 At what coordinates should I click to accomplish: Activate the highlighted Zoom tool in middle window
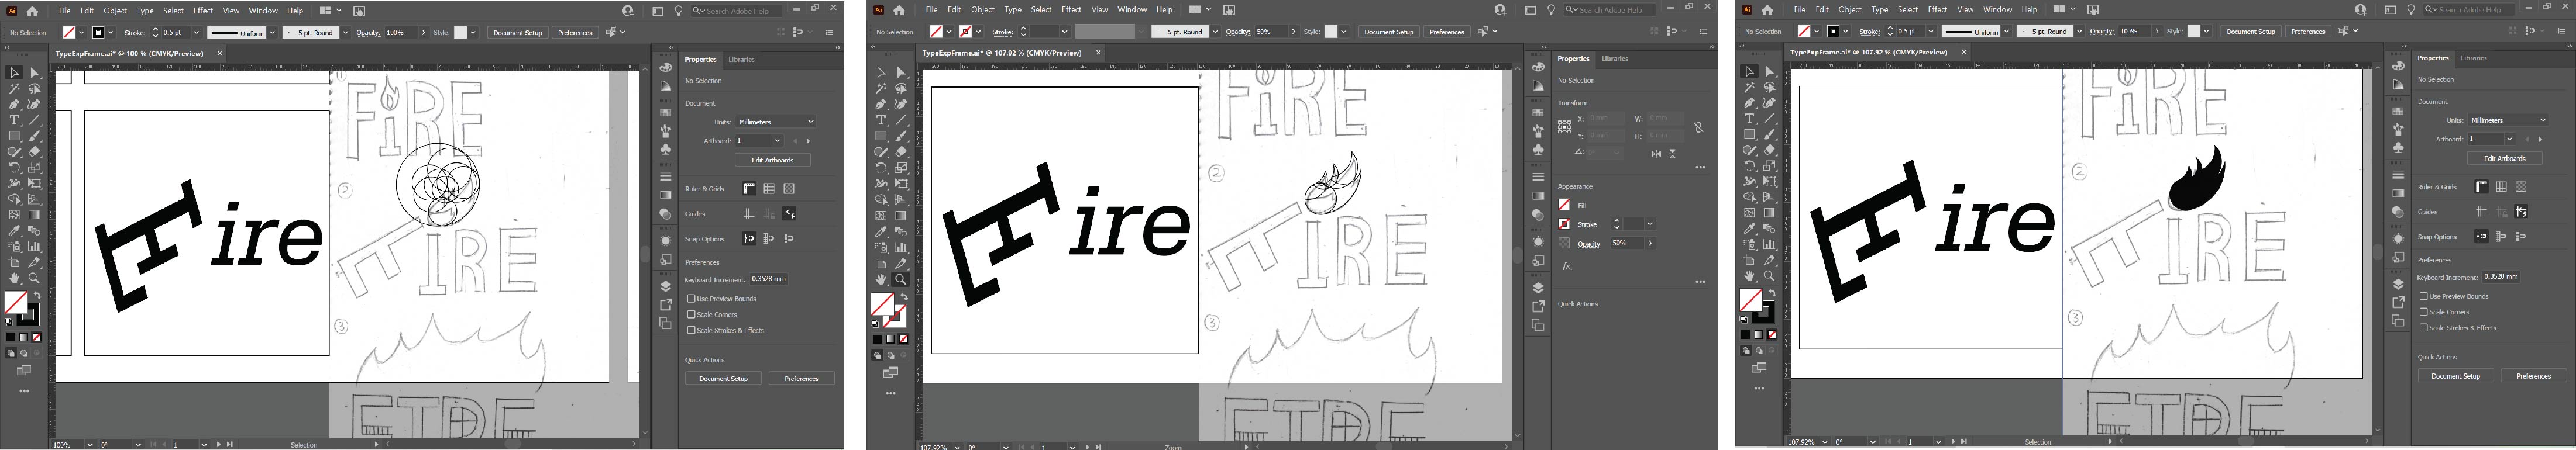[901, 280]
